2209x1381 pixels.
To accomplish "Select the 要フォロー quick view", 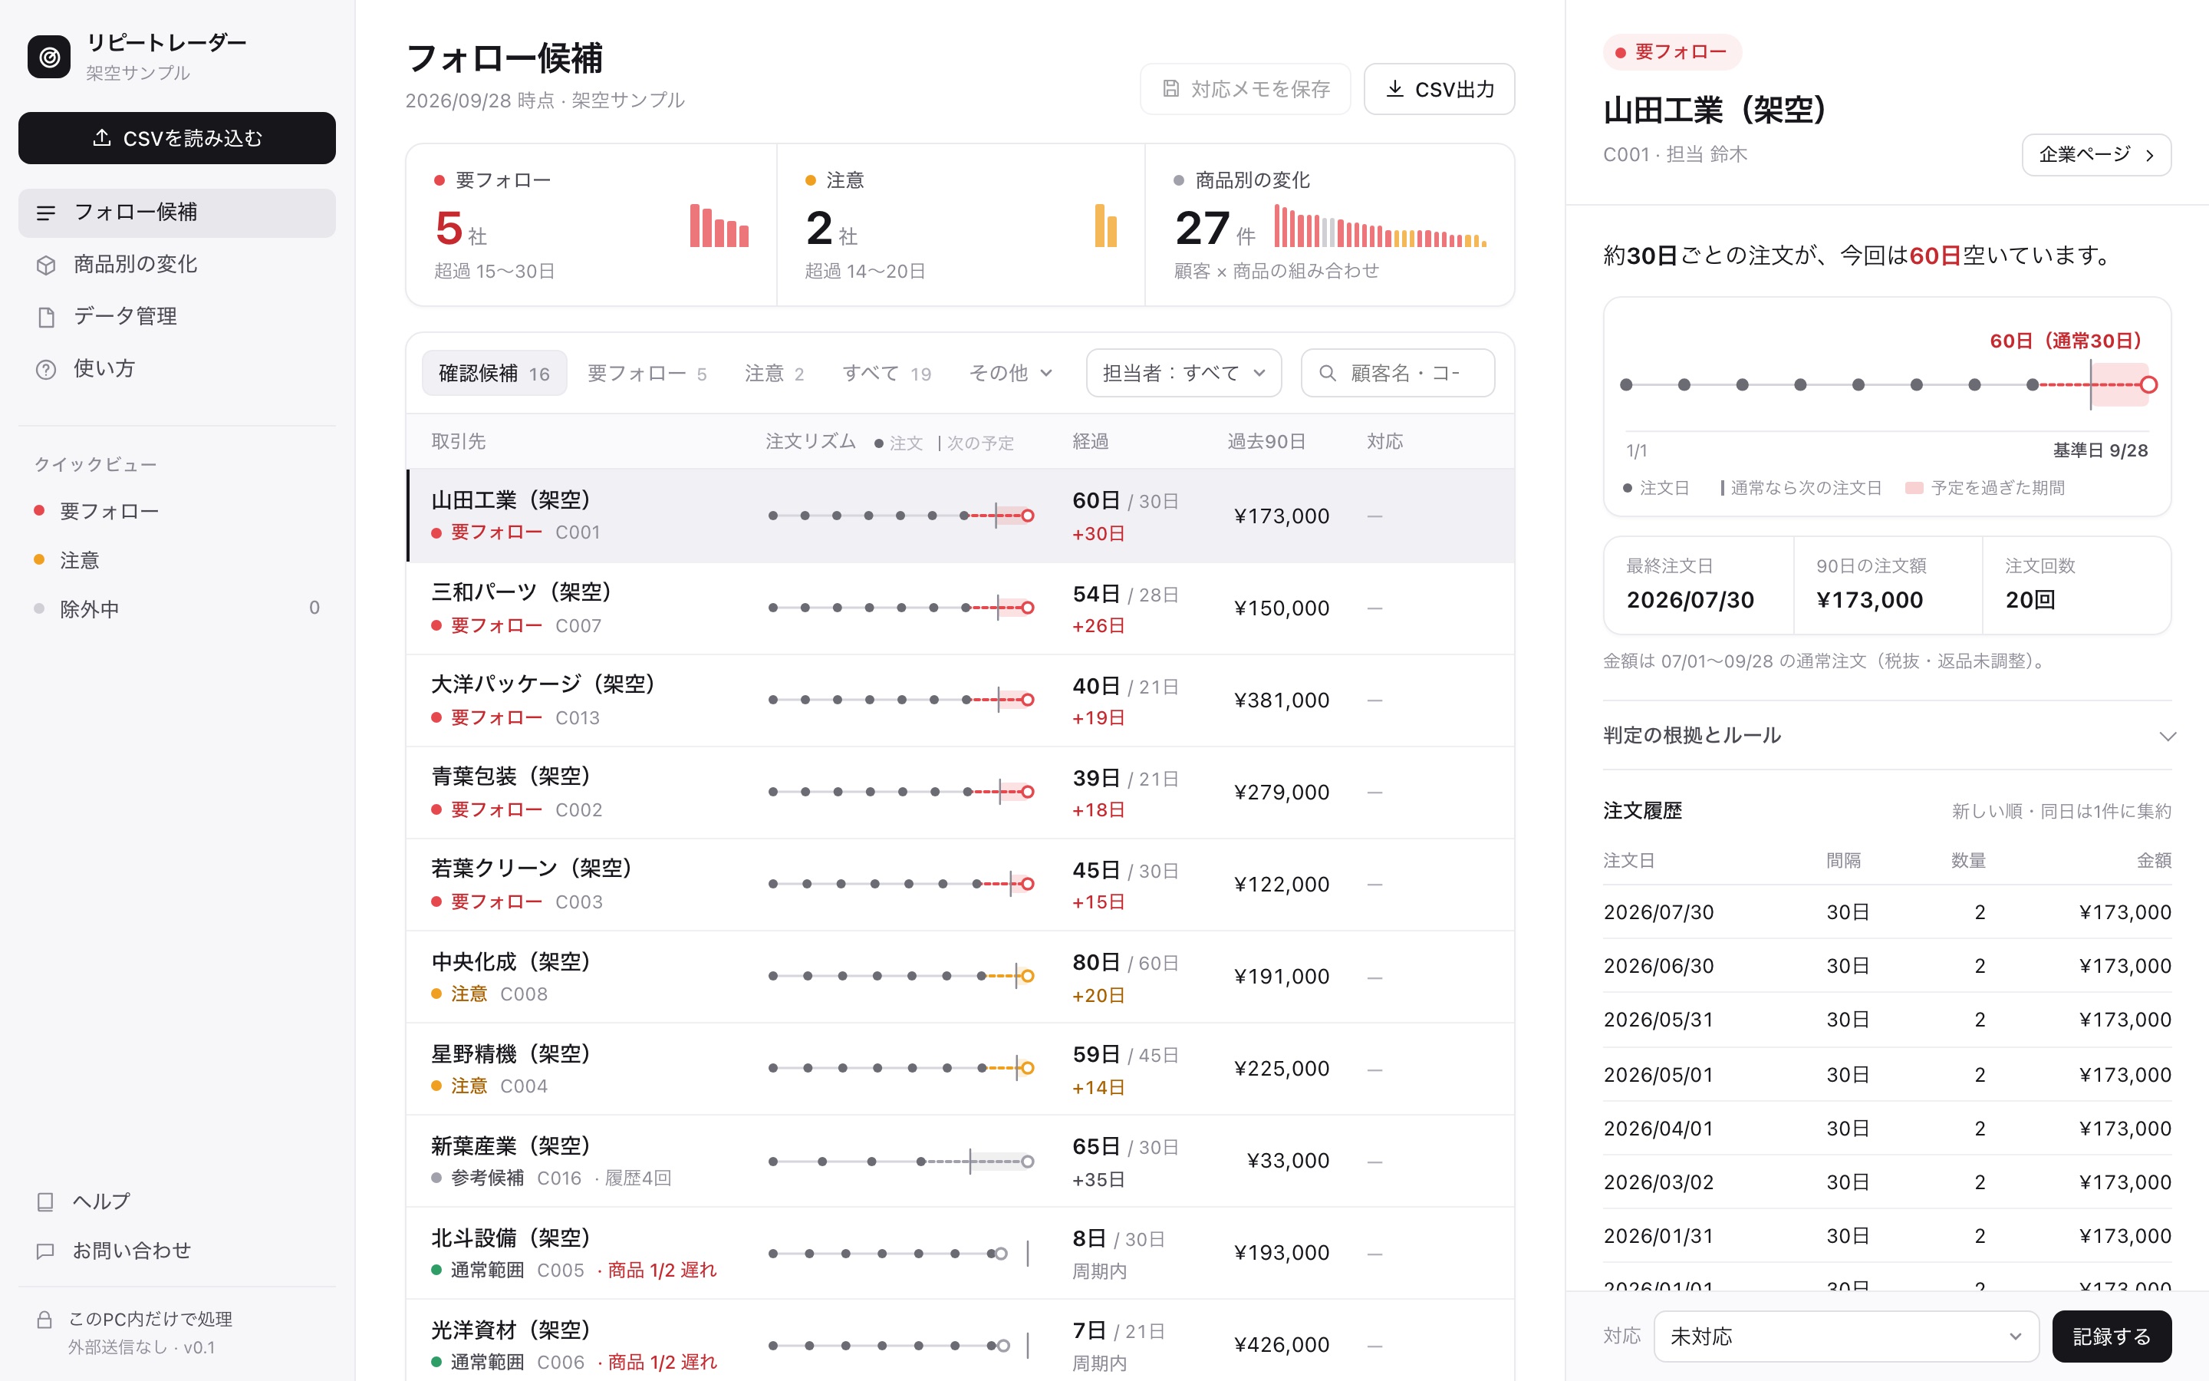I will click(x=177, y=512).
